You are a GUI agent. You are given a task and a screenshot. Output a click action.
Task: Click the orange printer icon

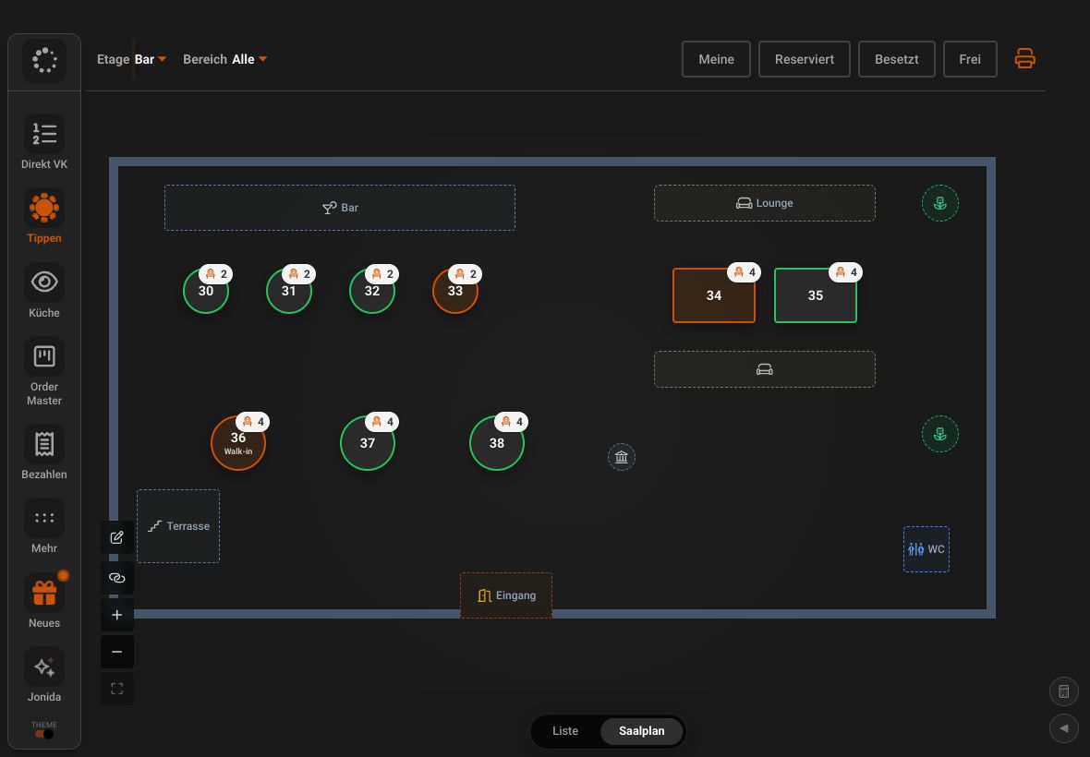click(1024, 58)
